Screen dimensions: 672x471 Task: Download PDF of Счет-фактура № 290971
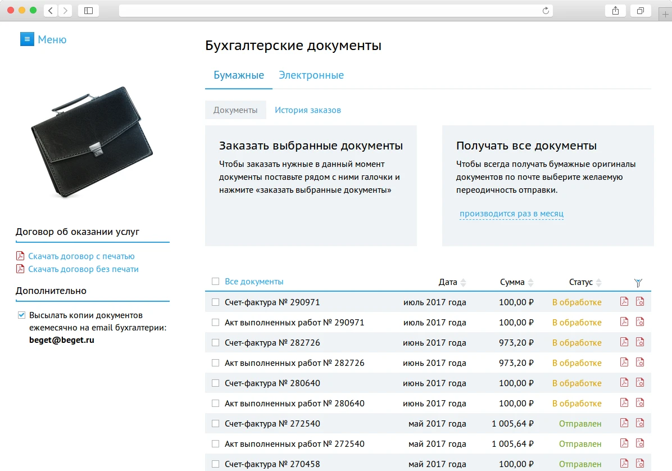coord(624,301)
